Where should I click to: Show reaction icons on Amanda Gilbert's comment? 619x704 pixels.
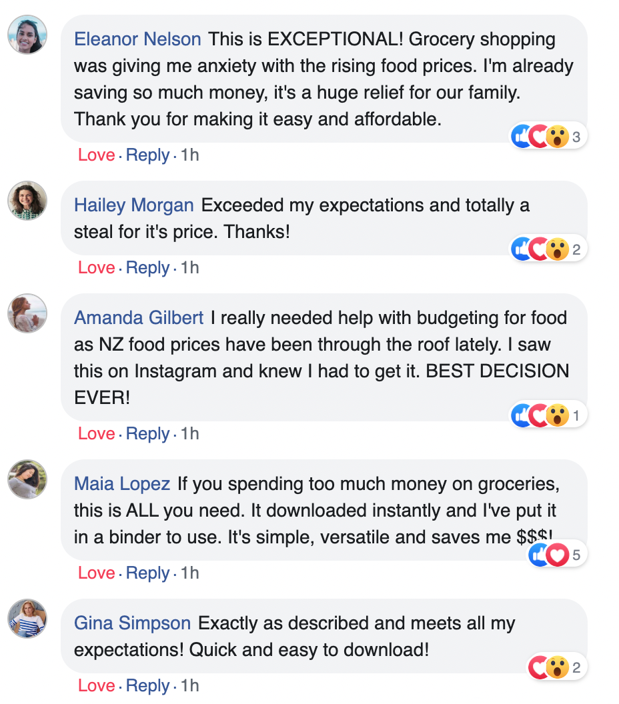pos(548,416)
